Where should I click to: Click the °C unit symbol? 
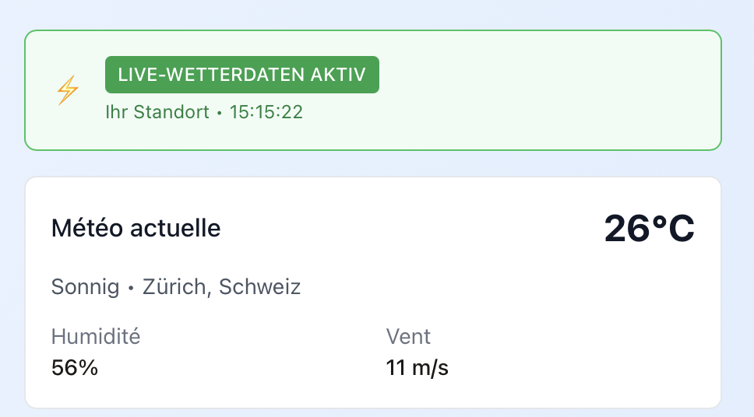673,229
